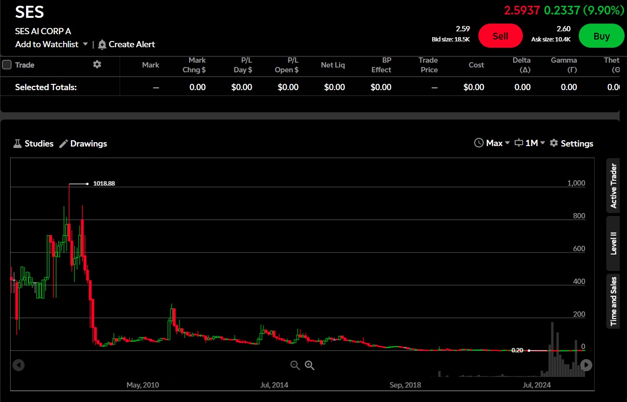Click the BP Effect column header
The width and height of the screenshot is (627, 402).
click(x=381, y=65)
